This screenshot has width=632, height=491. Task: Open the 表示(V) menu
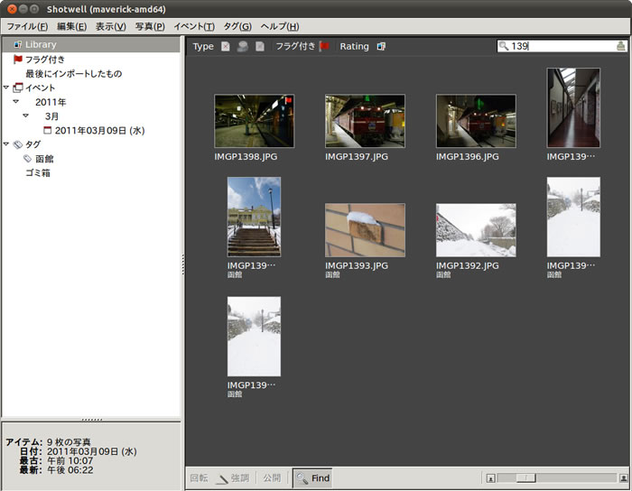[x=110, y=26]
